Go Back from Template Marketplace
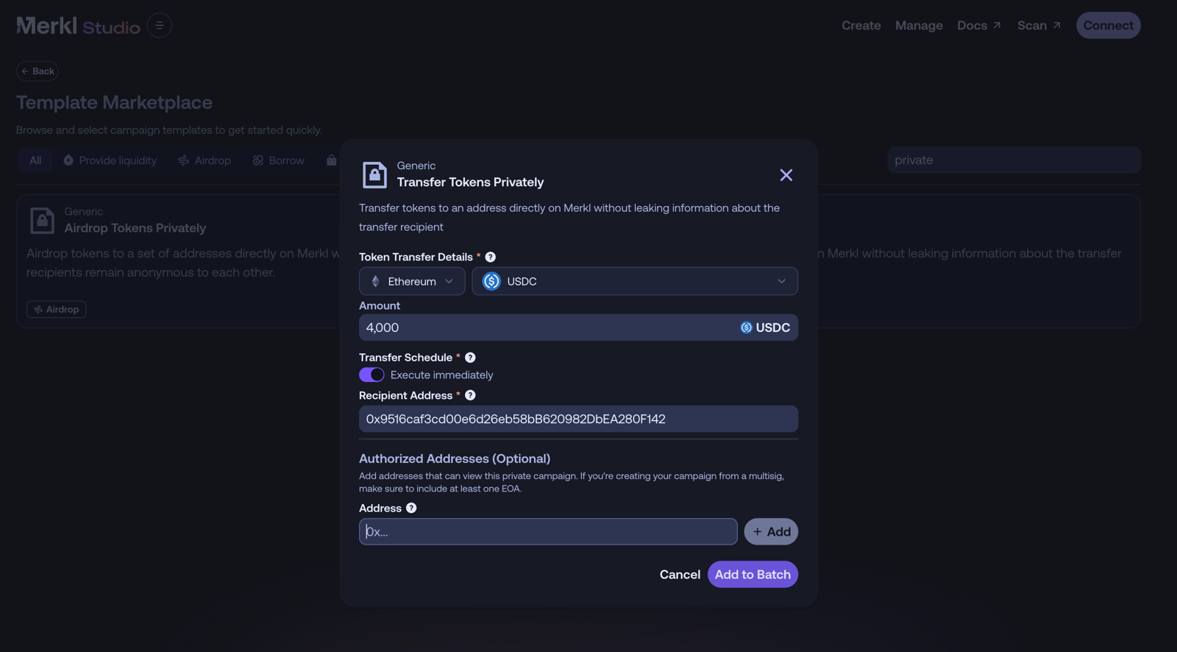Screen dimensions: 1177x652 [38, 71]
